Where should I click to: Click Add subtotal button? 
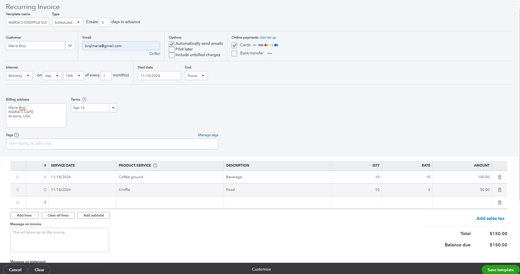94,215
